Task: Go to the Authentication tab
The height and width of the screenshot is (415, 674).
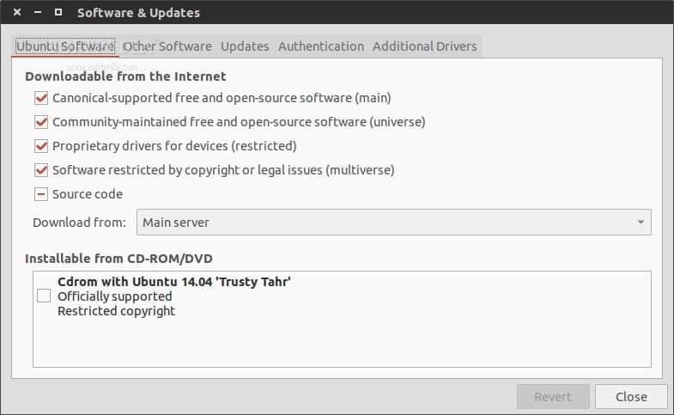Action: [x=321, y=46]
